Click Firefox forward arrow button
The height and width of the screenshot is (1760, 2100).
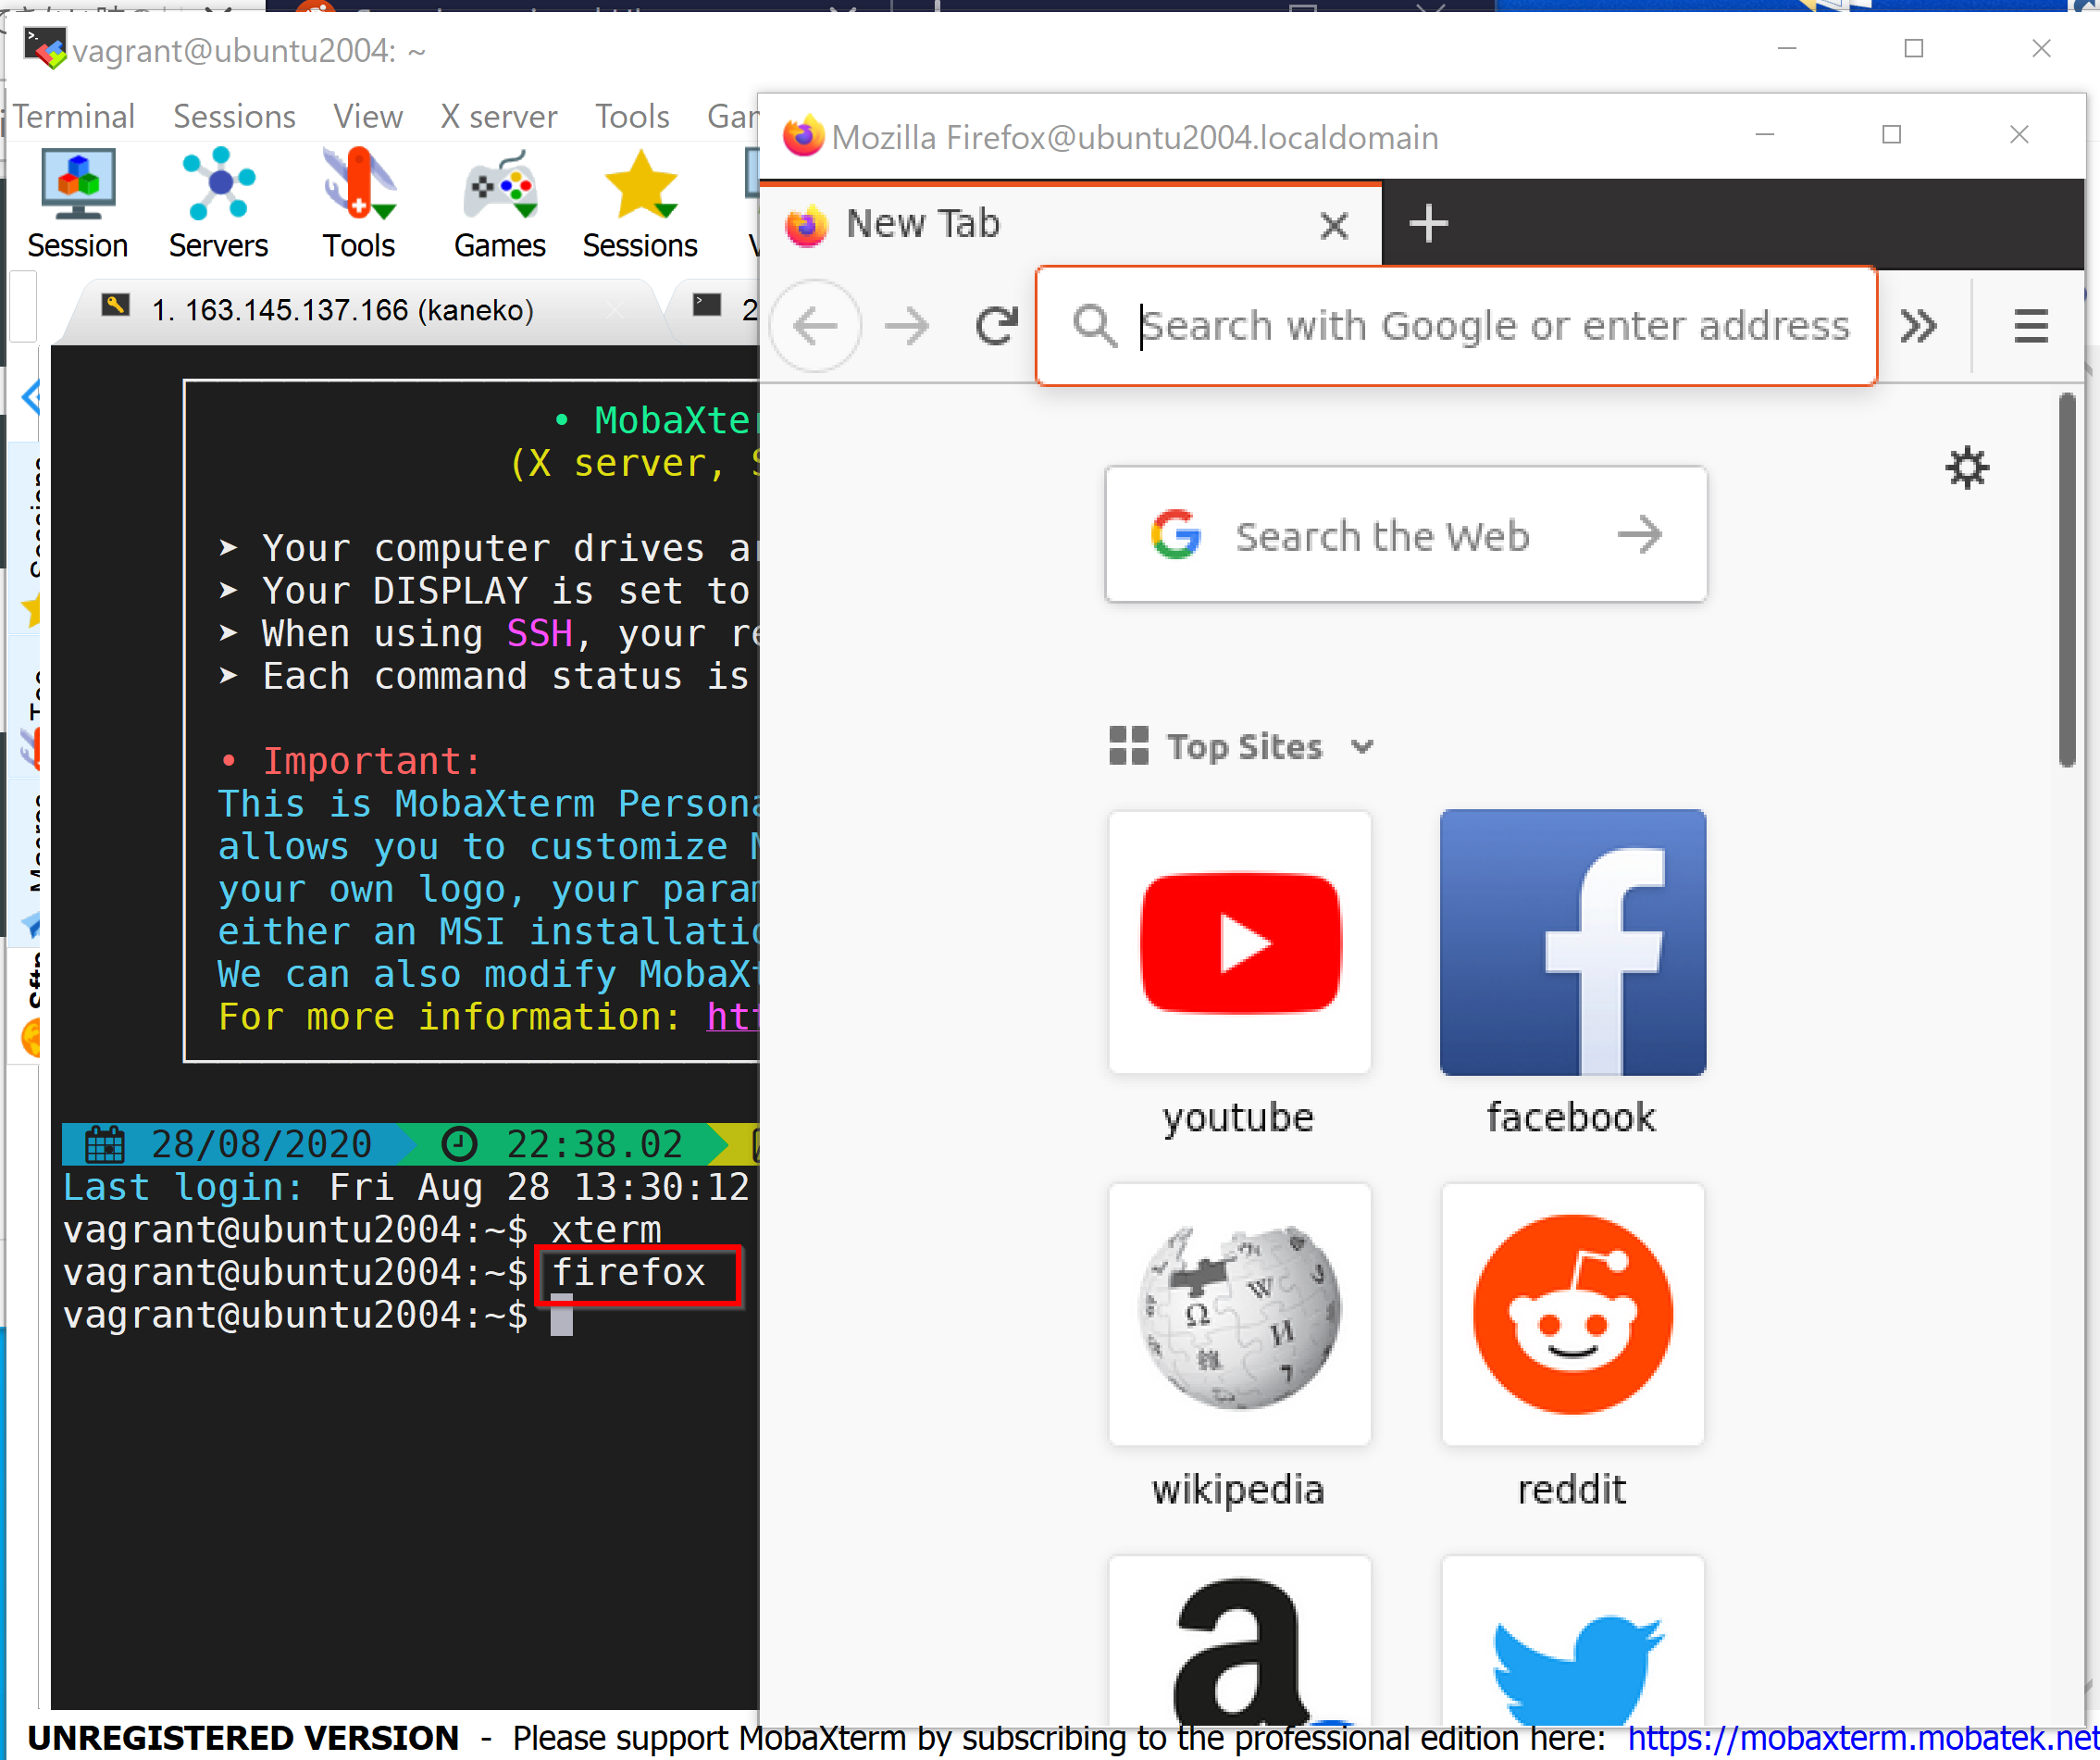(907, 325)
